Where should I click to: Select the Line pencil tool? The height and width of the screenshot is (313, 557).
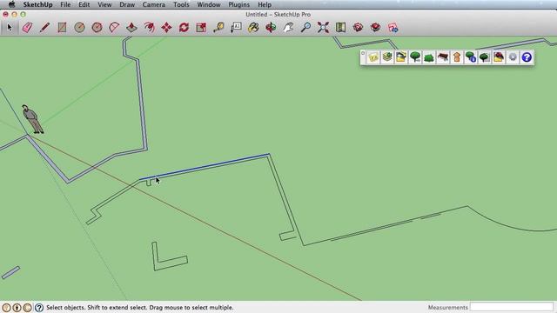tap(44, 27)
